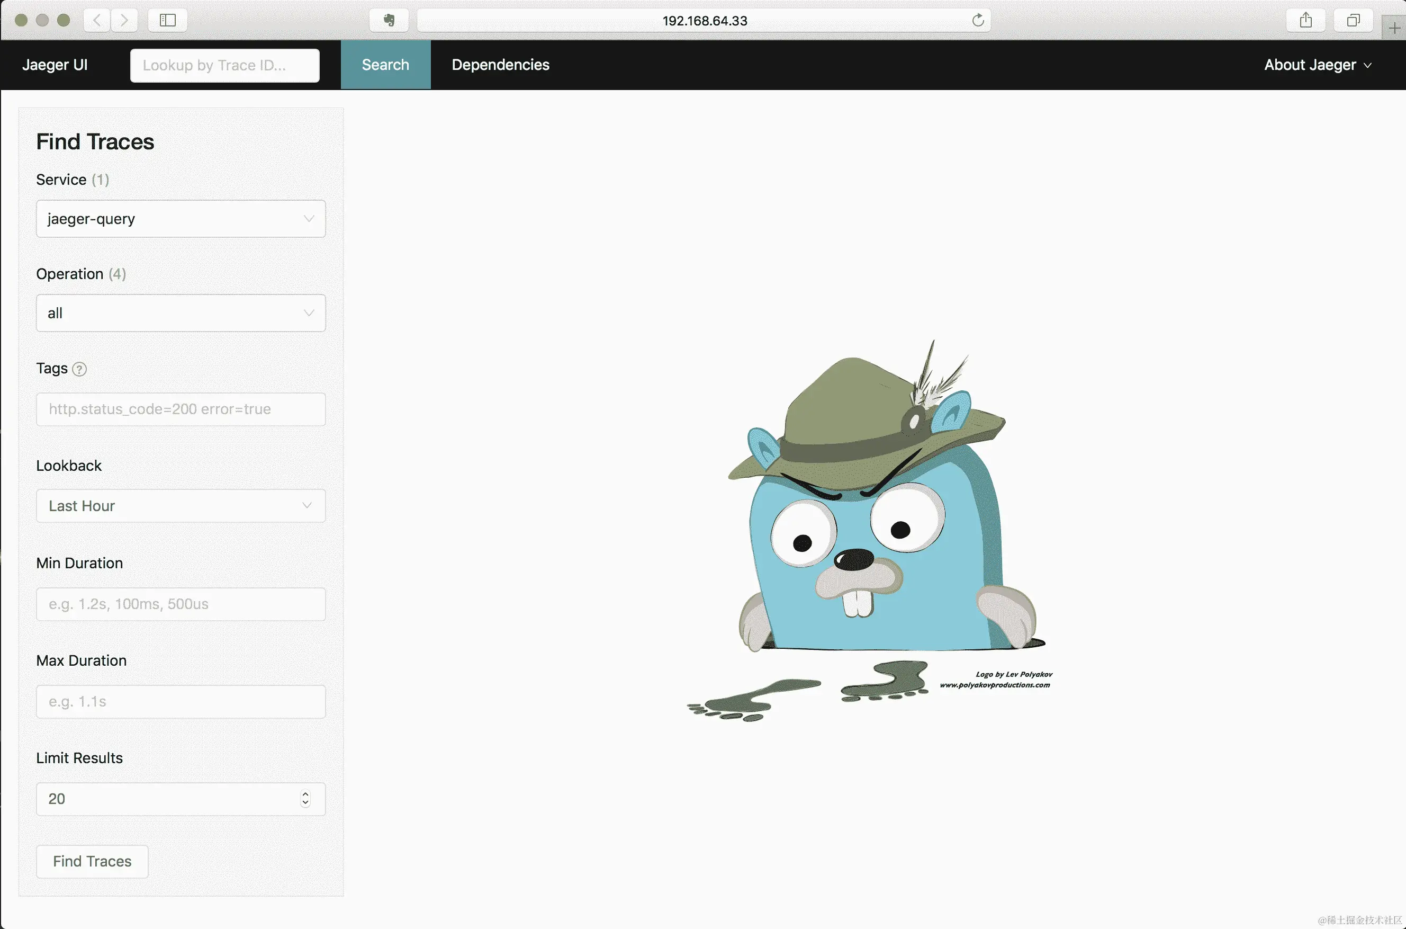Switch to the Dependencies tab
The height and width of the screenshot is (929, 1406).
(500, 65)
